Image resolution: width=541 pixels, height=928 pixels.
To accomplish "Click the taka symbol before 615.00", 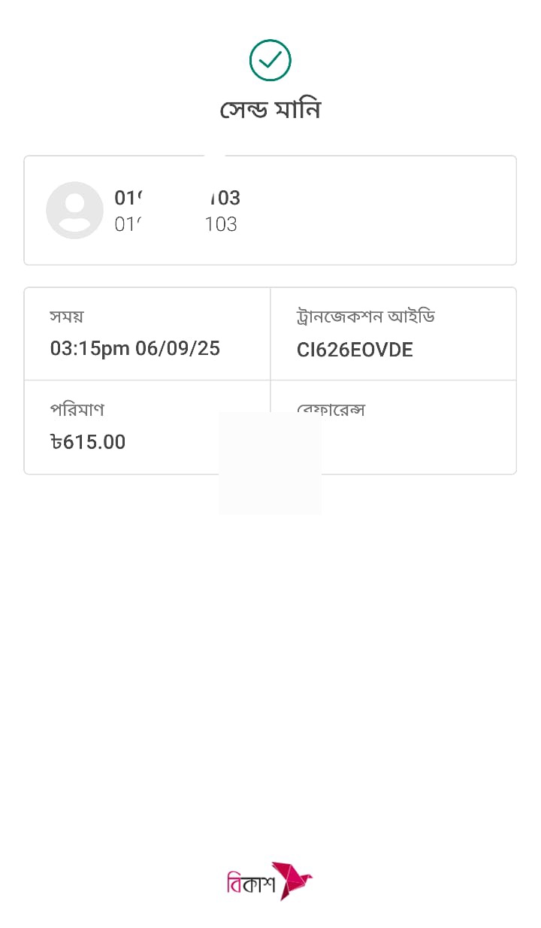I will click(56, 442).
